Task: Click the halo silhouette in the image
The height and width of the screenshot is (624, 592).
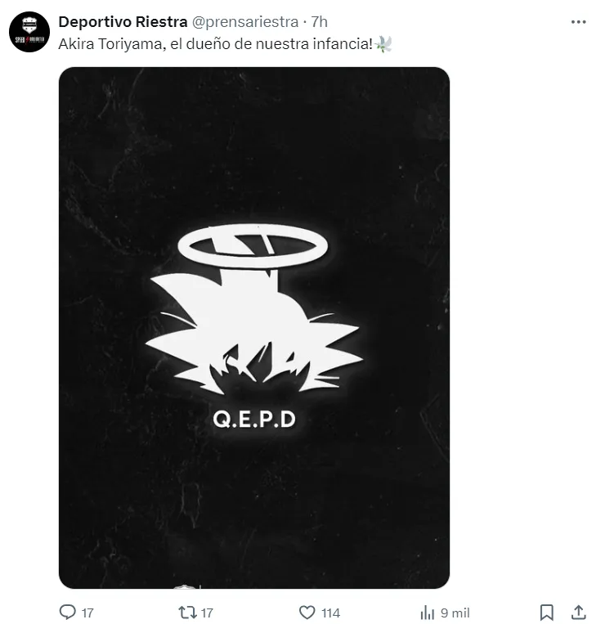Action: coord(253,246)
